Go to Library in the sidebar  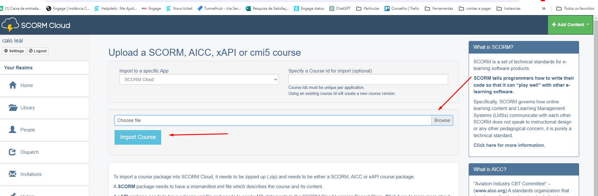coord(27,108)
